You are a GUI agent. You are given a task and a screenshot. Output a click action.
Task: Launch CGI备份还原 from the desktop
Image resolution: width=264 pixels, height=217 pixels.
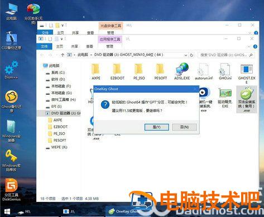[x=11, y=41]
